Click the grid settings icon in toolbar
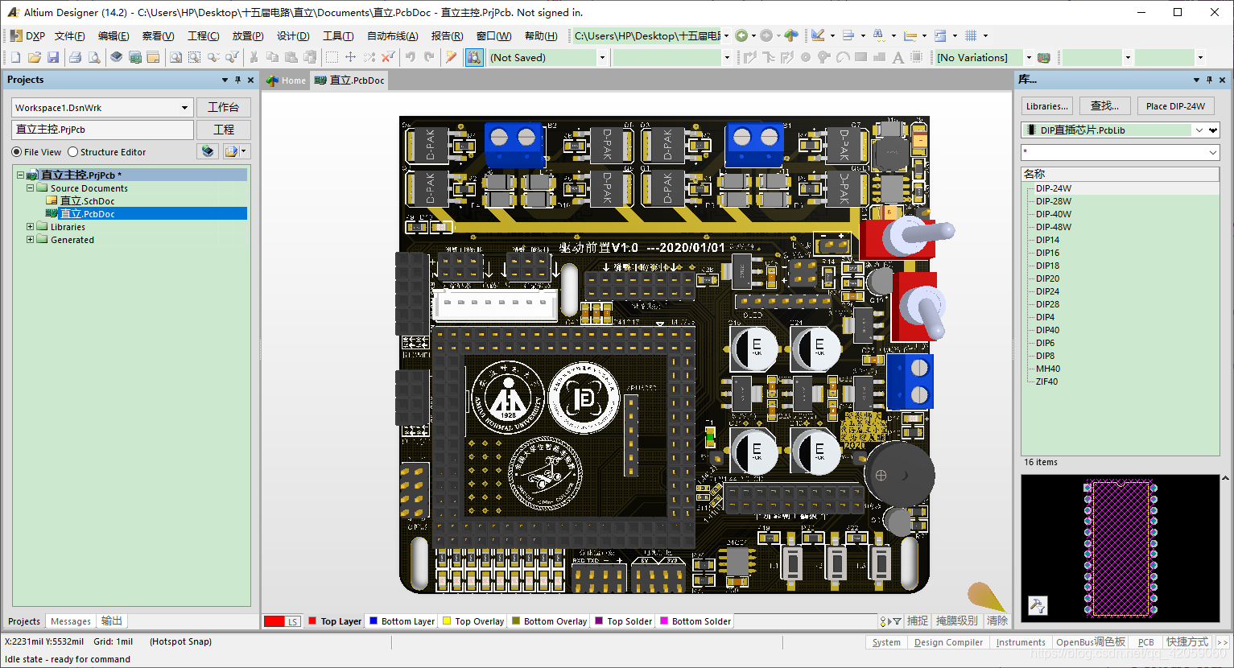Screen dimensions: 1234x668 pos(971,35)
